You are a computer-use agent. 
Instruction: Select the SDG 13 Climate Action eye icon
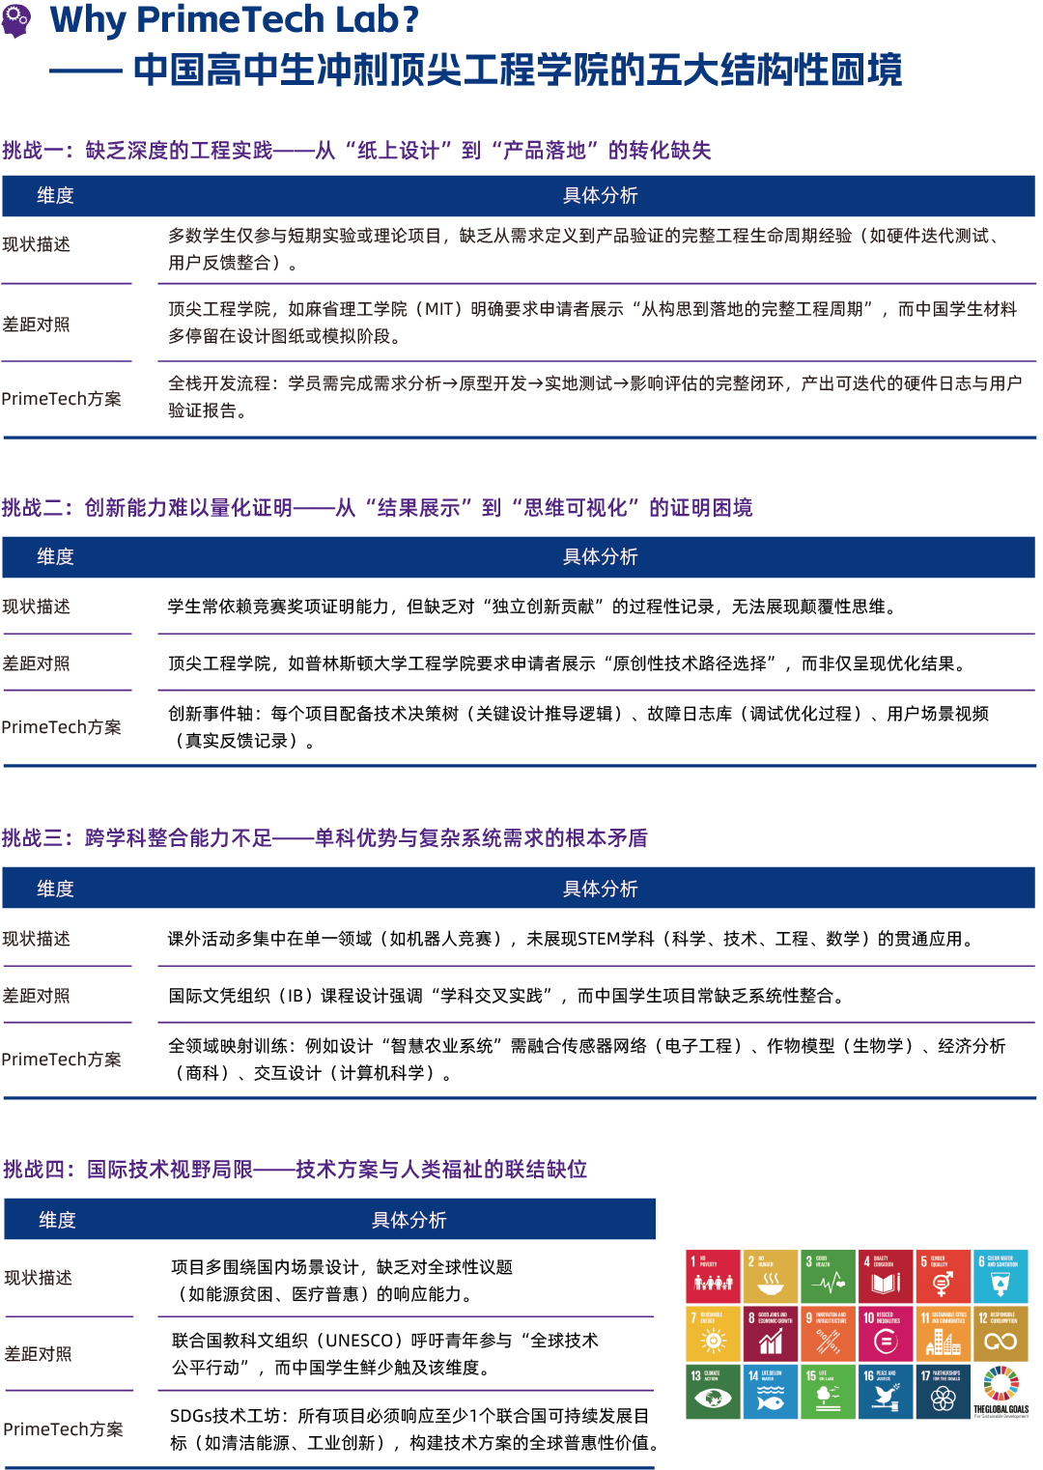pos(714,1398)
